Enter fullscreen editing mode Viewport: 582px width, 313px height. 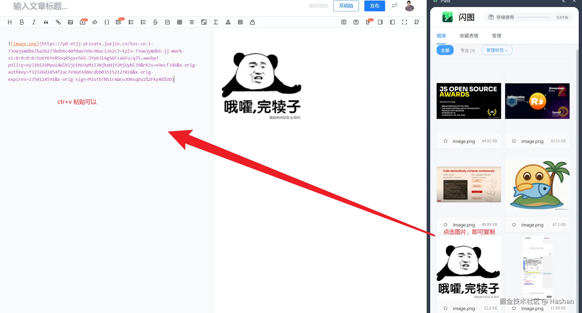pos(405,22)
